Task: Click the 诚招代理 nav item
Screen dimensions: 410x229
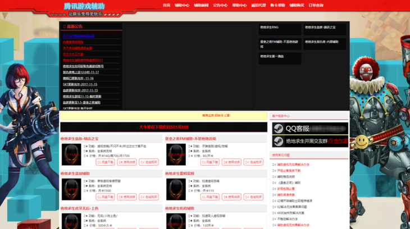Action: [x=258, y=5]
